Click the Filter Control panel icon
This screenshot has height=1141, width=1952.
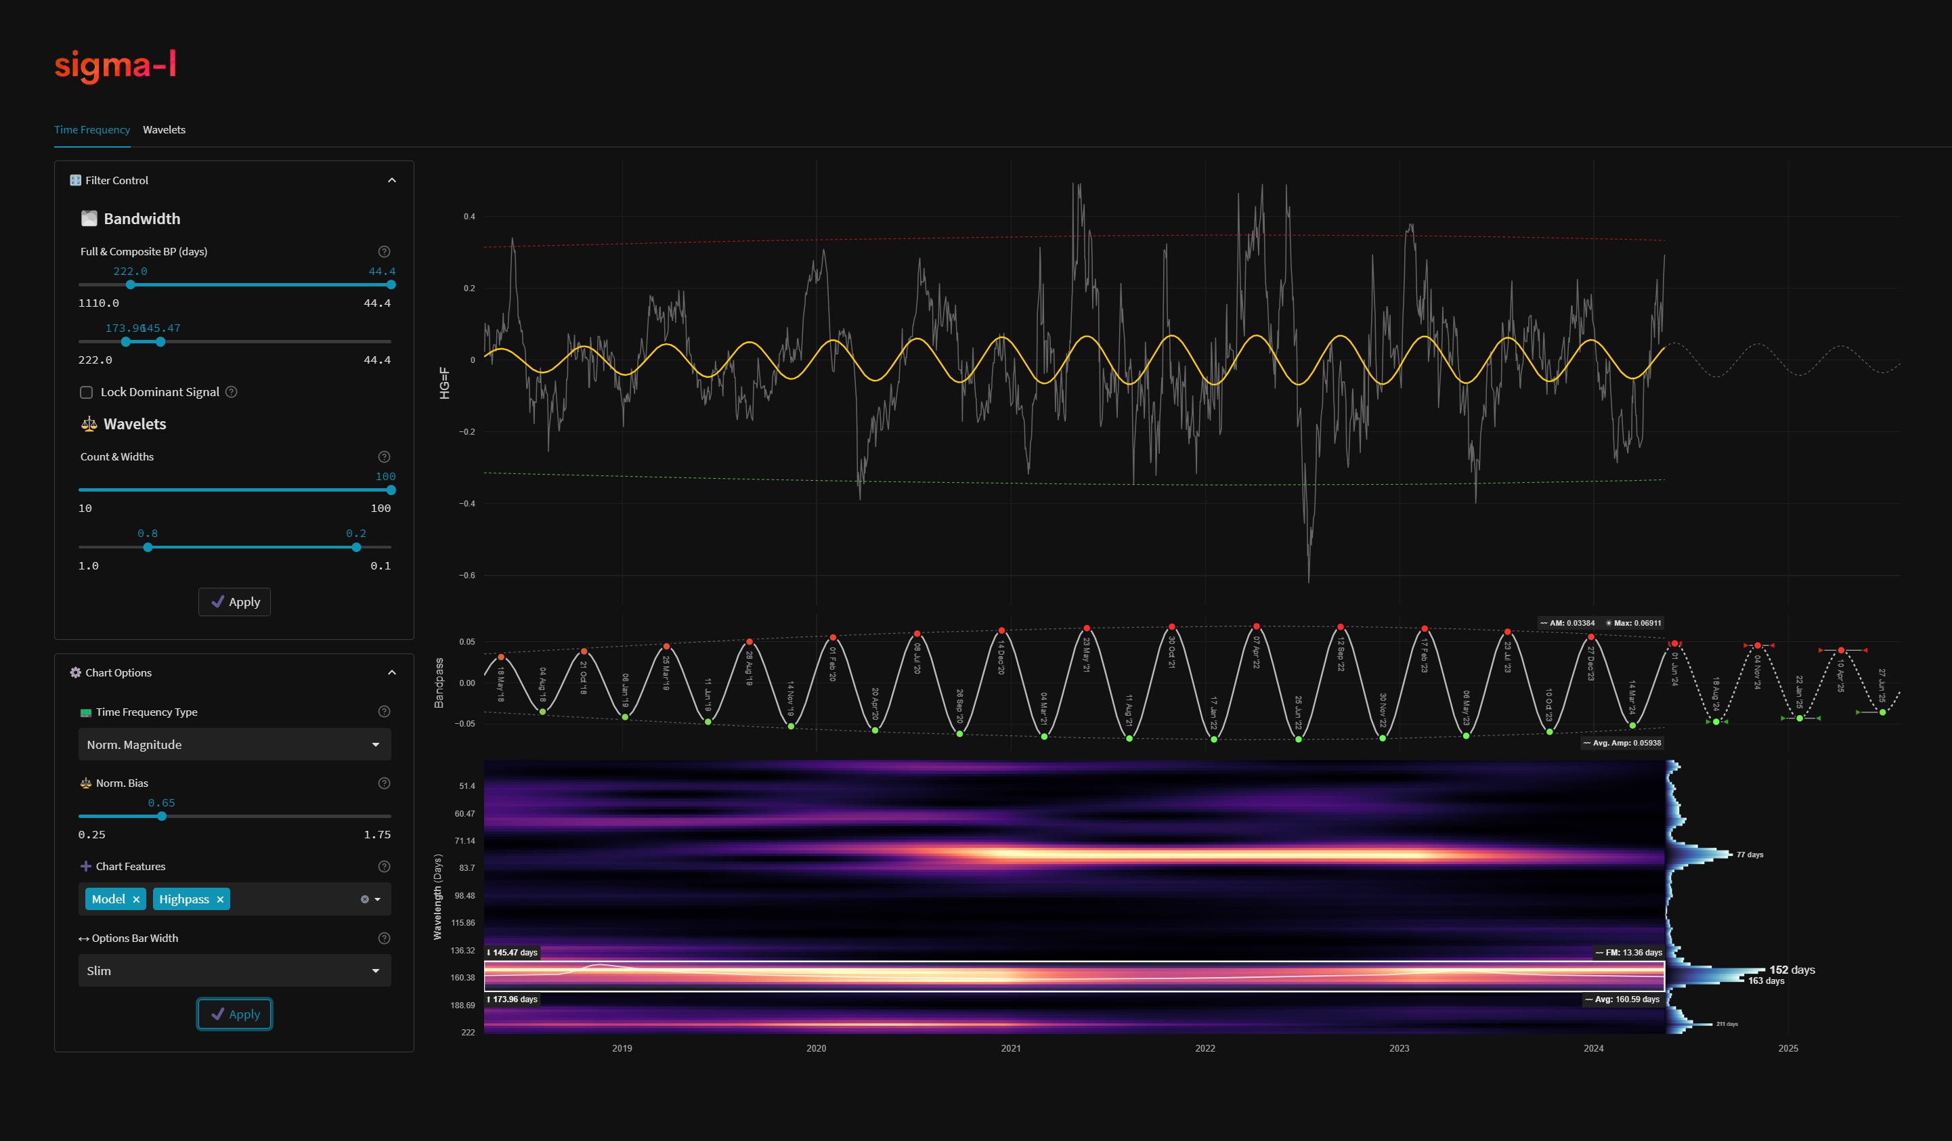tap(75, 181)
